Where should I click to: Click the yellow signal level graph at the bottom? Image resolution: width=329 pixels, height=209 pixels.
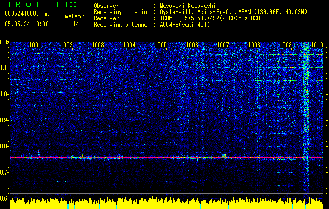(167, 203)
